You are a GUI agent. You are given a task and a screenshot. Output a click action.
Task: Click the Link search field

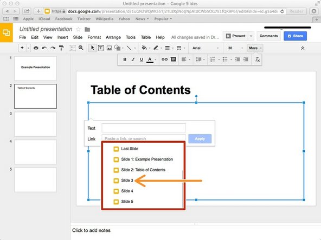[144, 138]
